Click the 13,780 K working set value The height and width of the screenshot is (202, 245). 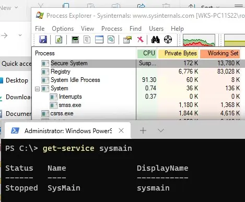[229, 63]
